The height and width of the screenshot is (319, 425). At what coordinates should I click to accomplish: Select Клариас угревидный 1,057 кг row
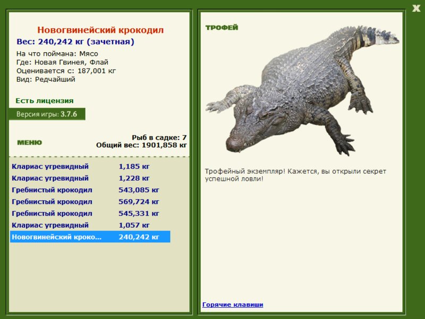(x=90, y=225)
